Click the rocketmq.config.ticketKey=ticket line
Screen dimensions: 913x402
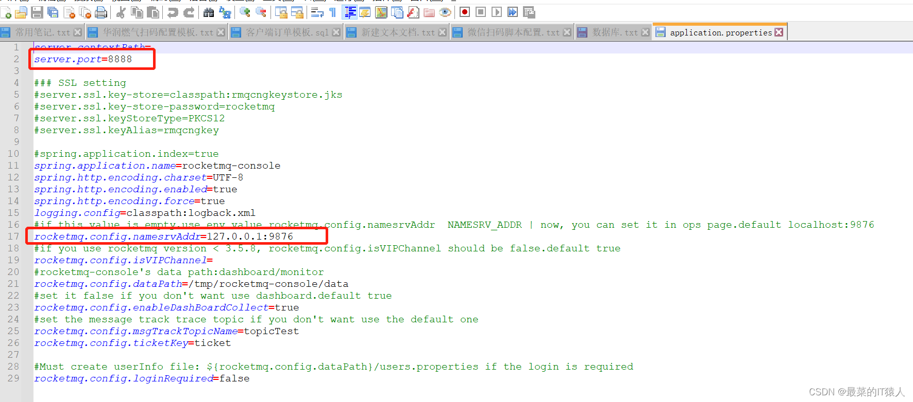click(x=132, y=343)
